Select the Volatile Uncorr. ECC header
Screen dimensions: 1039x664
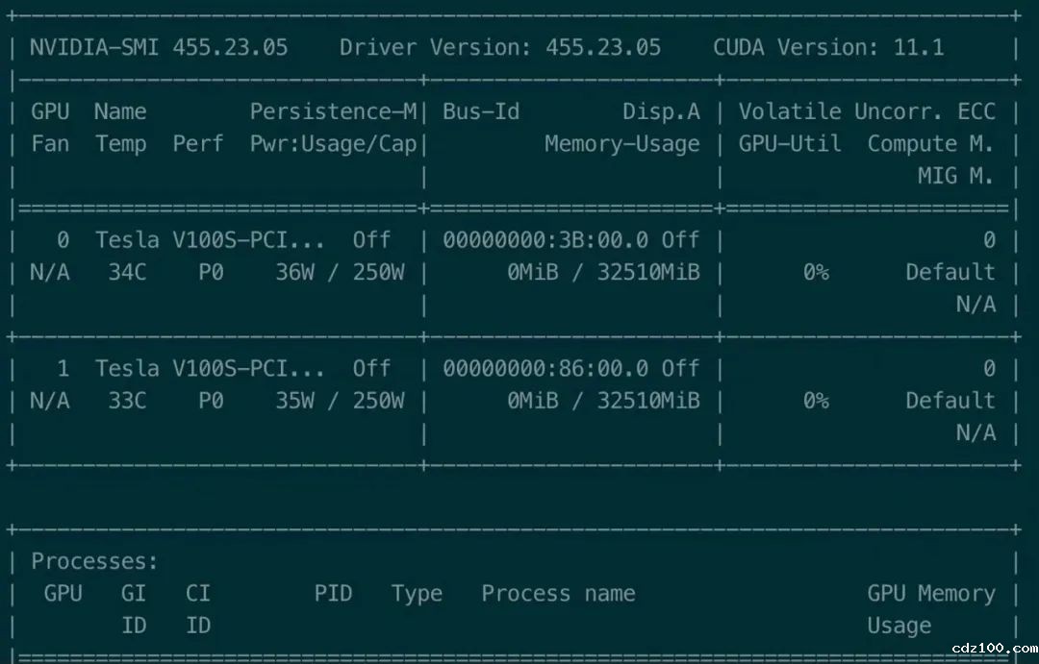(x=866, y=111)
